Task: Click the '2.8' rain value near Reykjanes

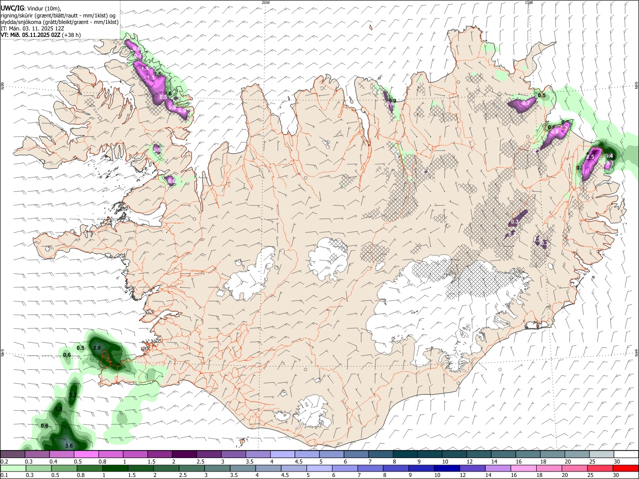Action: pyautogui.click(x=97, y=348)
